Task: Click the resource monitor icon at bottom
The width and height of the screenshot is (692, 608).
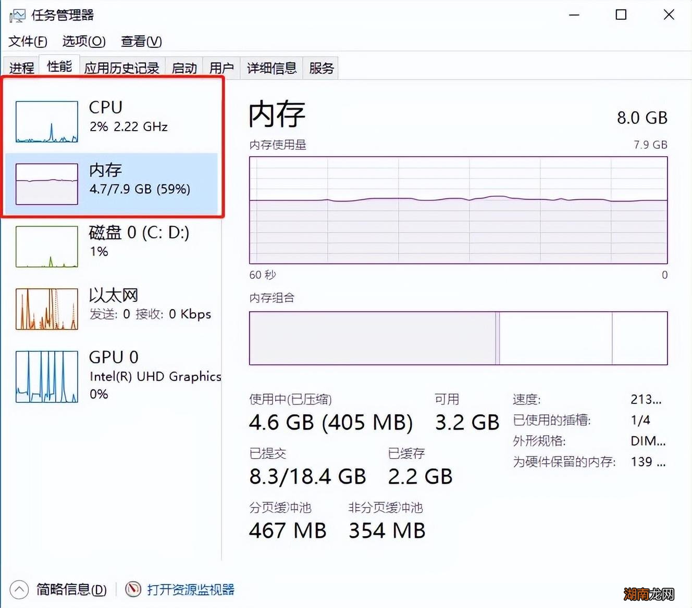Action: tap(133, 589)
